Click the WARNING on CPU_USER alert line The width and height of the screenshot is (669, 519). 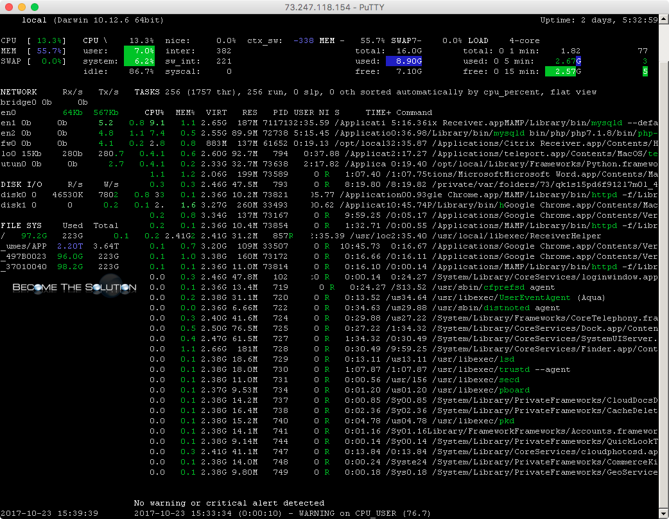[282, 513]
